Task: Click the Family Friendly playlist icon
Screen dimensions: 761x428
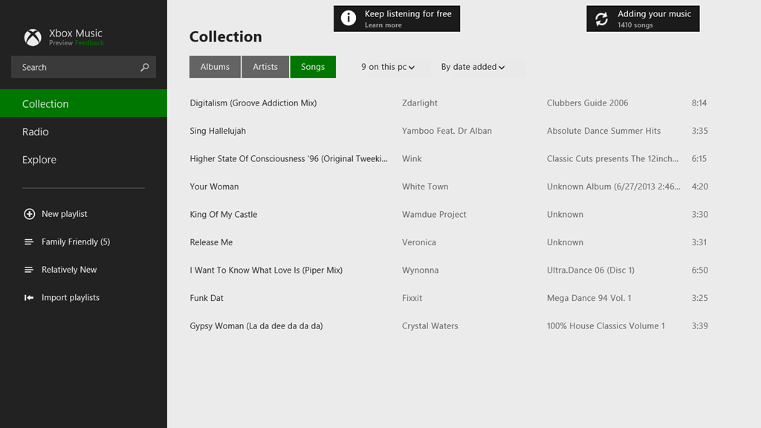Action: tap(29, 241)
